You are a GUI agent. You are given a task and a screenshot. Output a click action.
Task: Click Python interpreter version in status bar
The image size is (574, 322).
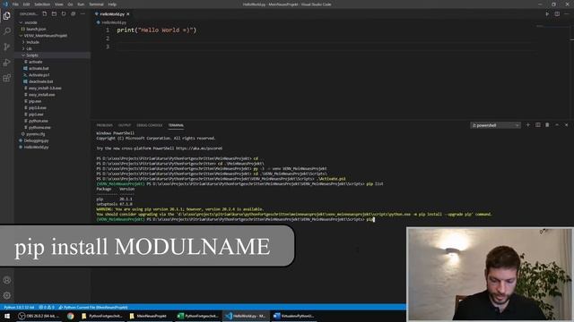coord(19,308)
